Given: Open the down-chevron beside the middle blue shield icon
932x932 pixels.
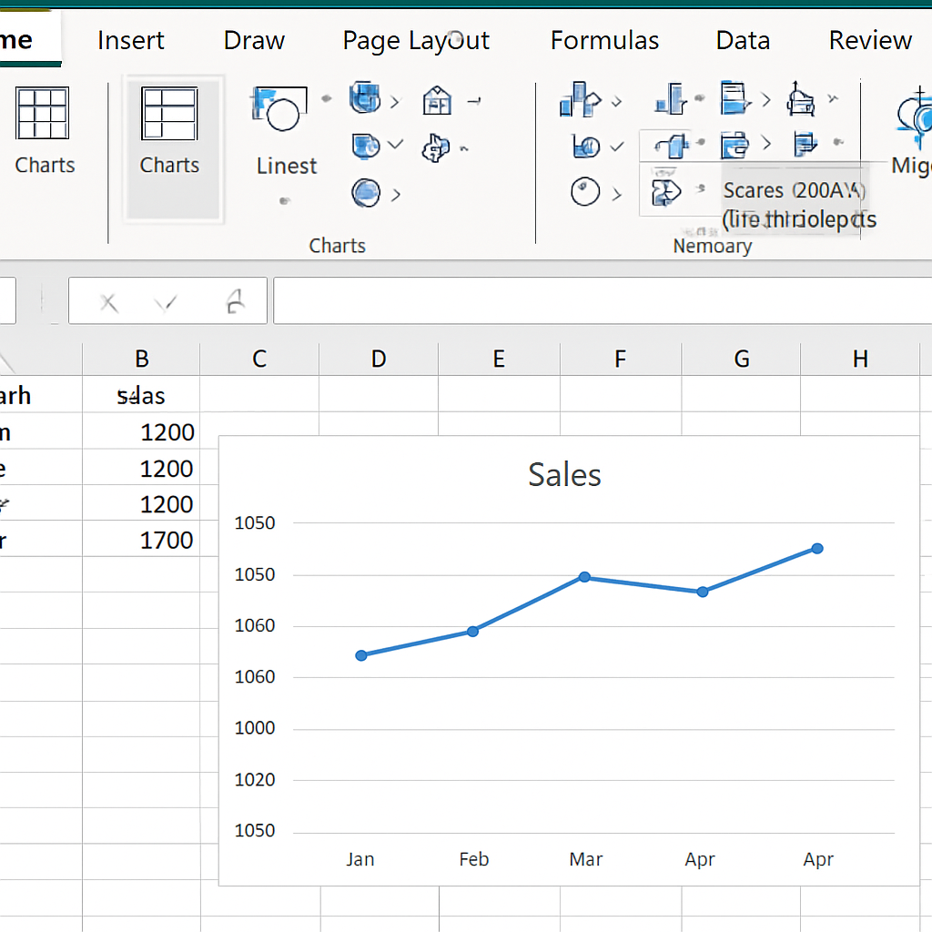Looking at the screenshot, I should click(x=395, y=145).
